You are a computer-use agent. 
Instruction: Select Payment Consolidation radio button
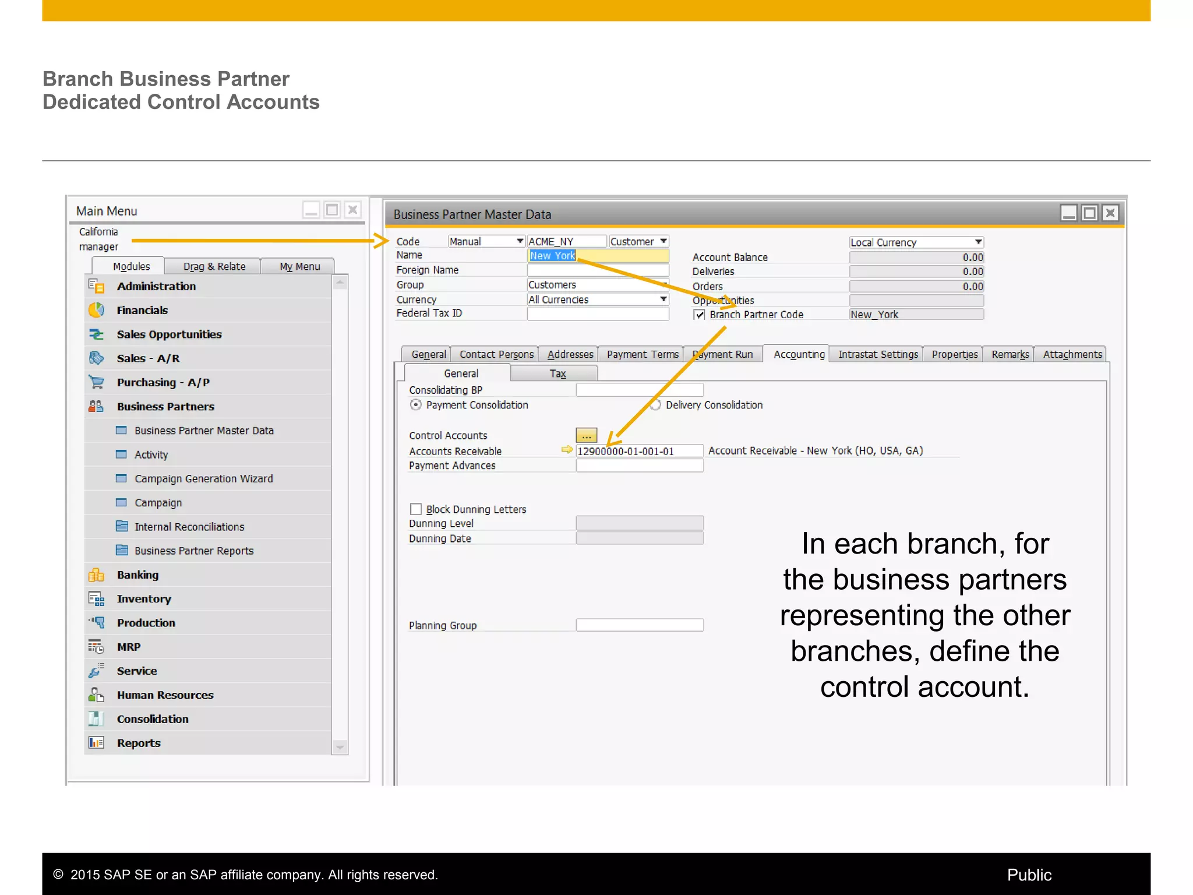[415, 405]
